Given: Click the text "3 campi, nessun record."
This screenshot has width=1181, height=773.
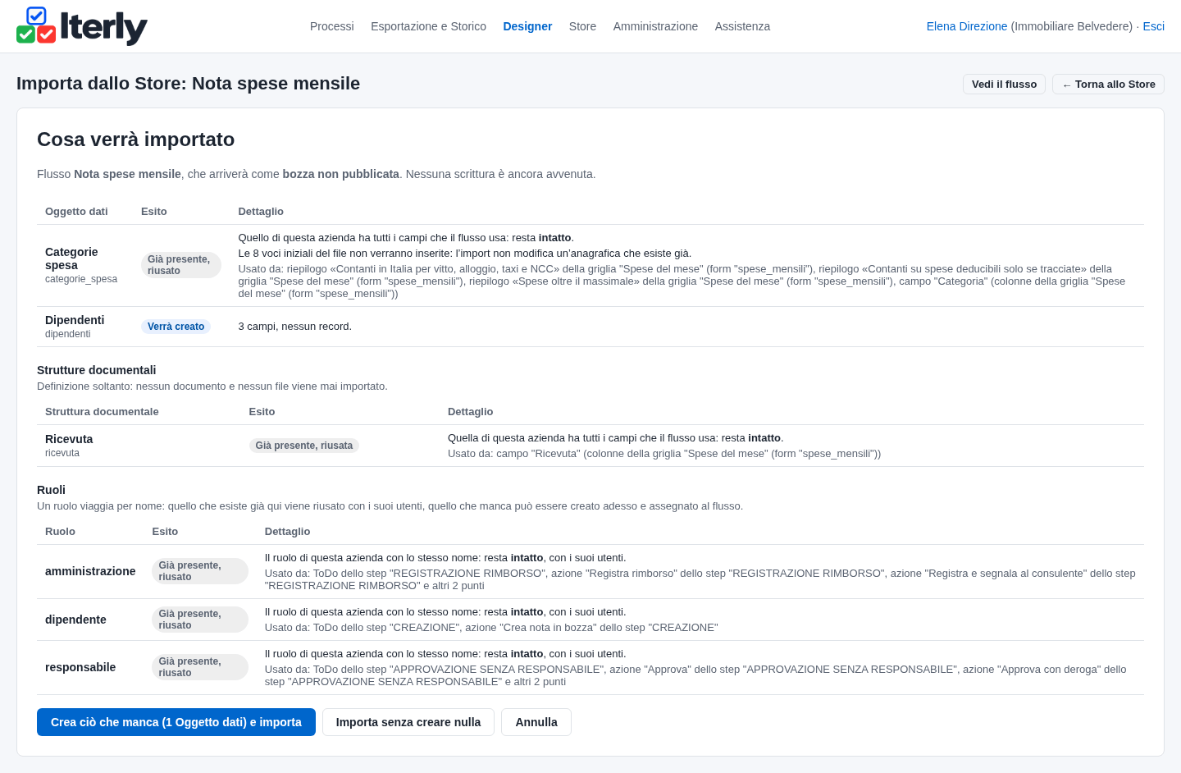Looking at the screenshot, I should pos(294,327).
